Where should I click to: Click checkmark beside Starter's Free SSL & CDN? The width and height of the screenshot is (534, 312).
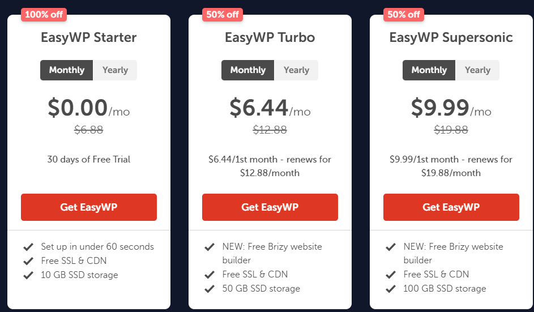coord(28,261)
